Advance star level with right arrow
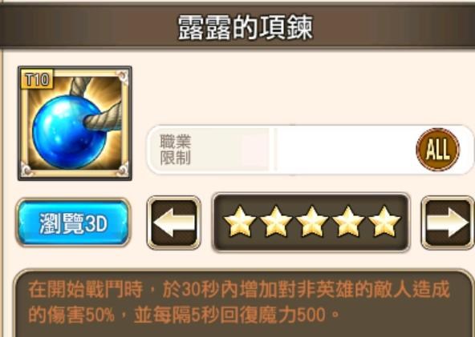 click(448, 223)
